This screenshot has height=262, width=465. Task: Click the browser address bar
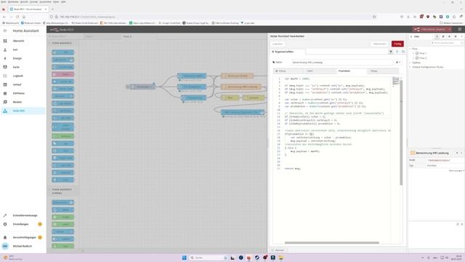[x=212, y=17]
